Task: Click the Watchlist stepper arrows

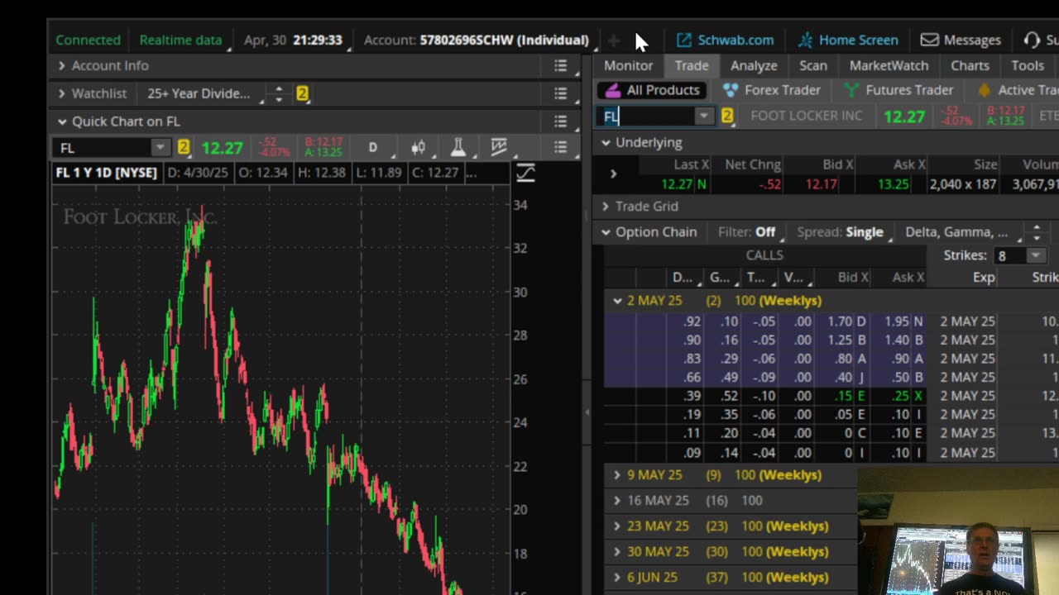Action: coord(279,94)
